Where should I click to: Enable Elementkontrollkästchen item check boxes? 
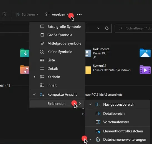[118, 131]
